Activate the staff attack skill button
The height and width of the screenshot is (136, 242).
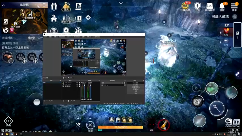click(x=217, y=108)
